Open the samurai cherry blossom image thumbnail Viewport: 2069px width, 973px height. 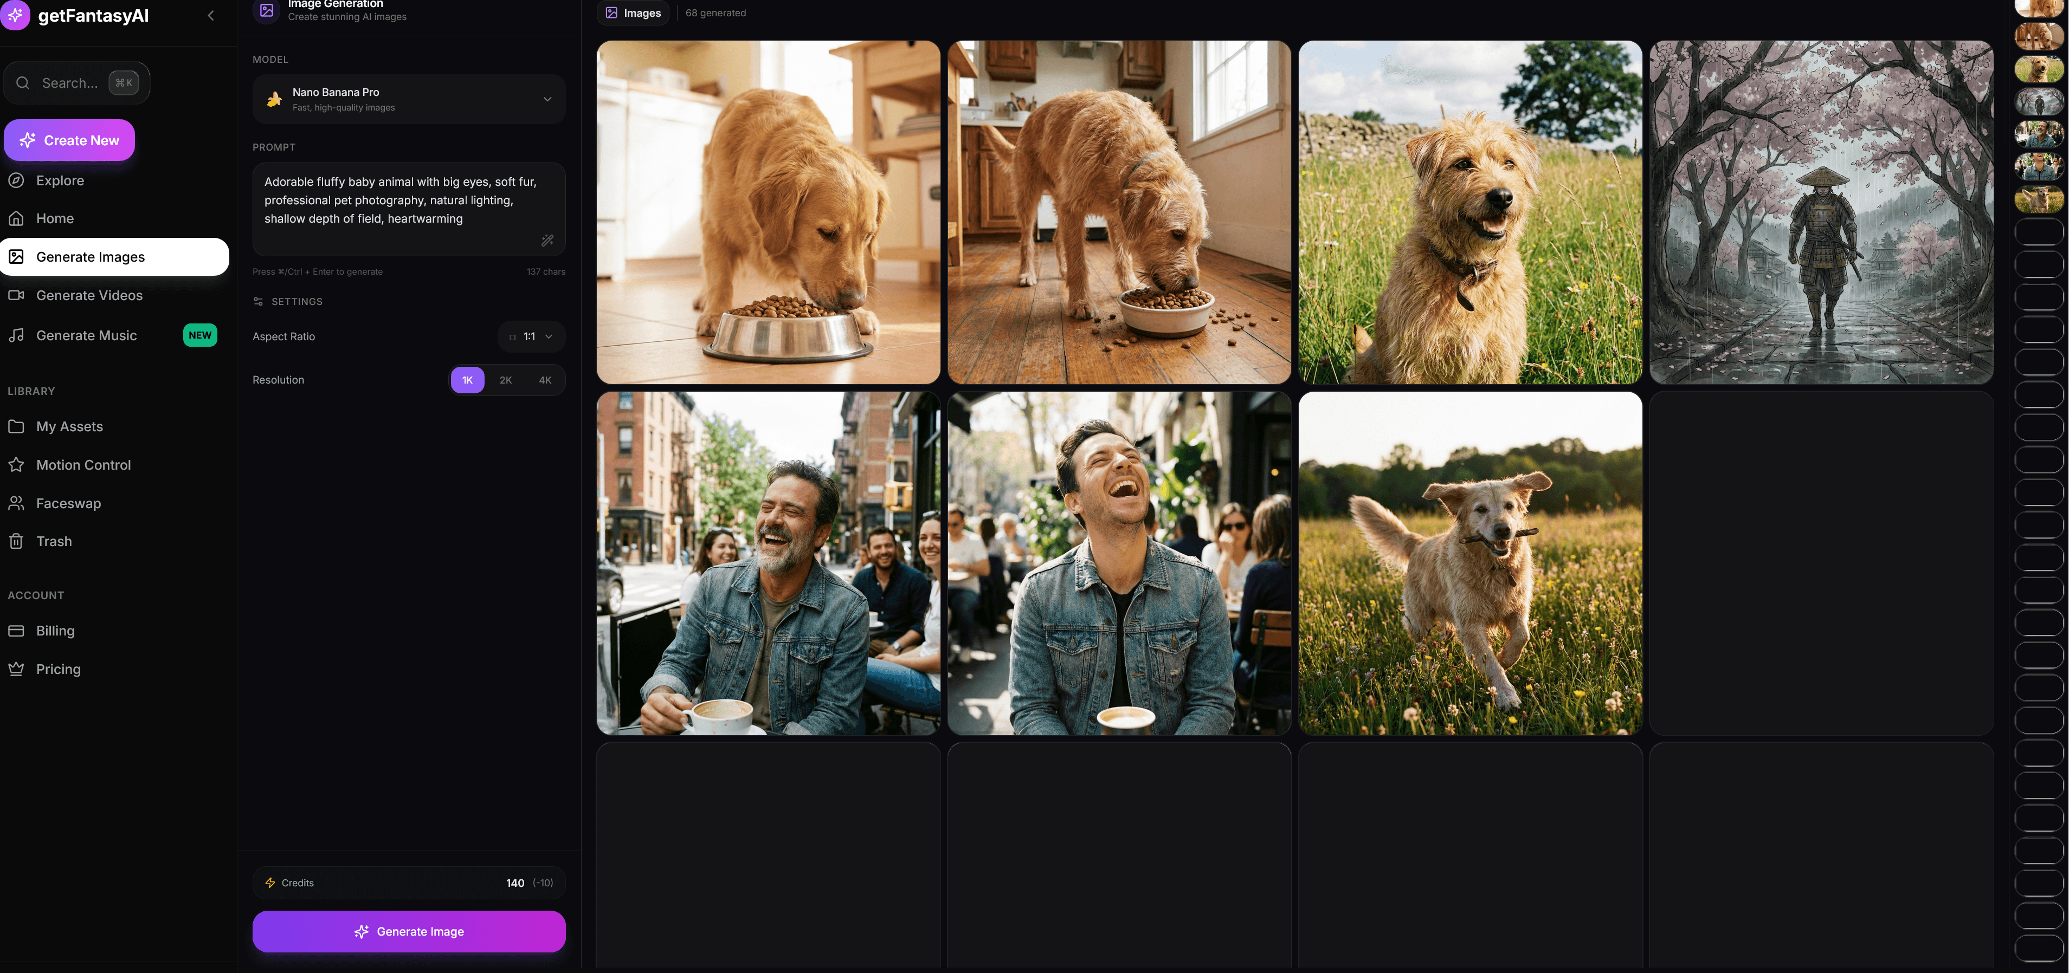tap(1821, 212)
